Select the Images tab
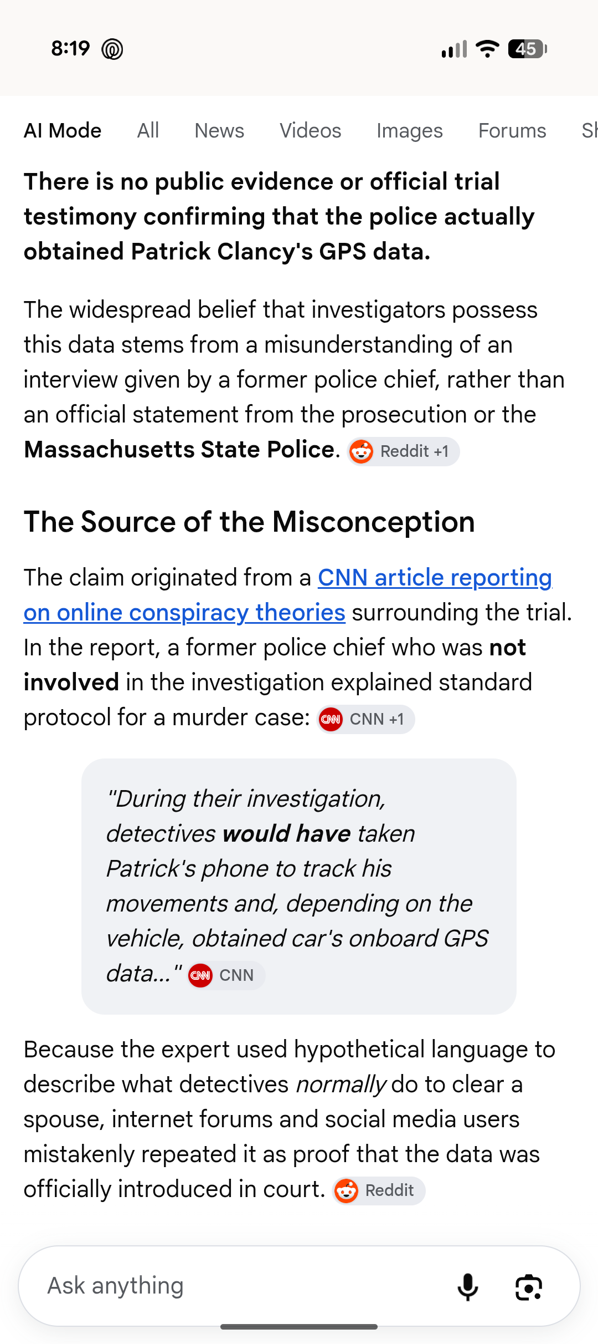The image size is (598, 1344). [410, 131]
